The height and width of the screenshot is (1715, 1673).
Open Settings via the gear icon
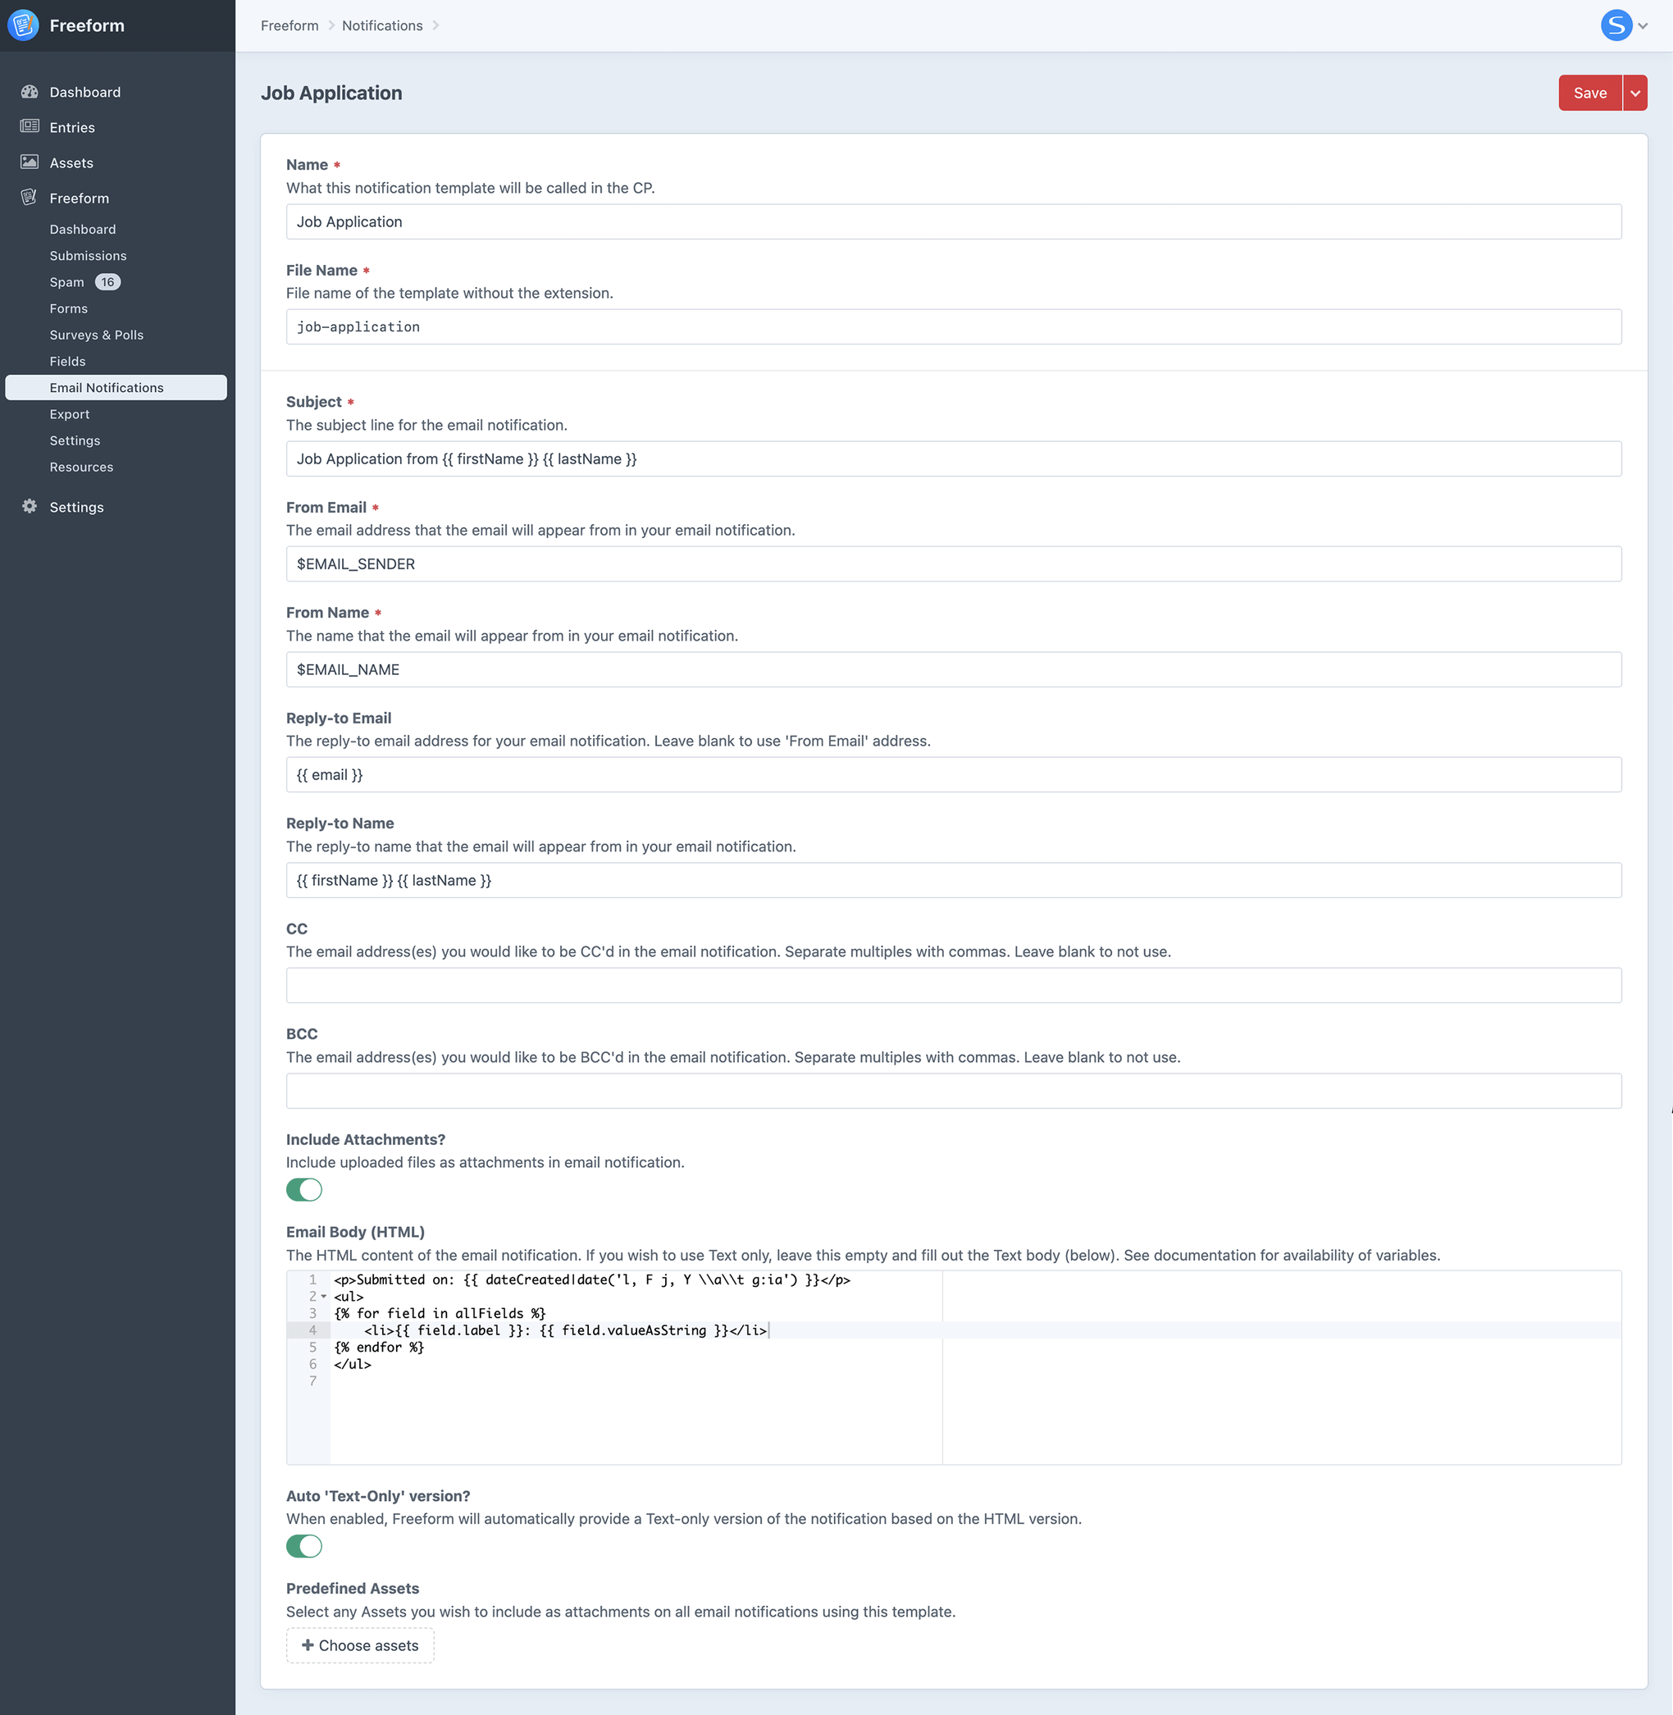click(28, 506)
